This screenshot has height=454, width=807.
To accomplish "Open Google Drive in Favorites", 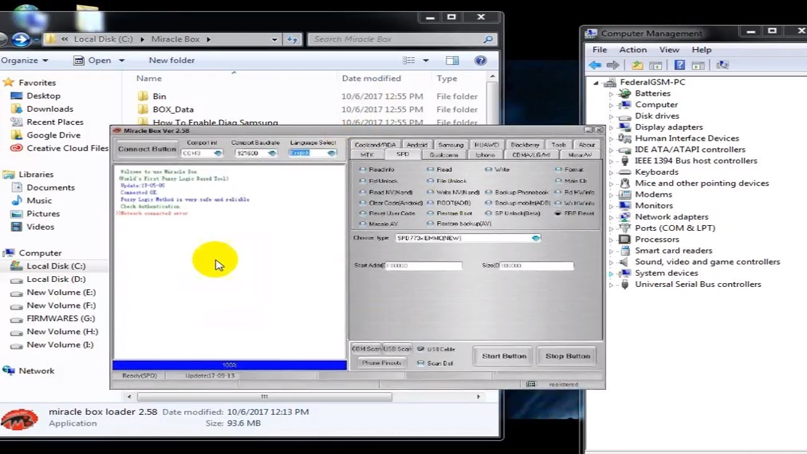I will click(54, 135).
